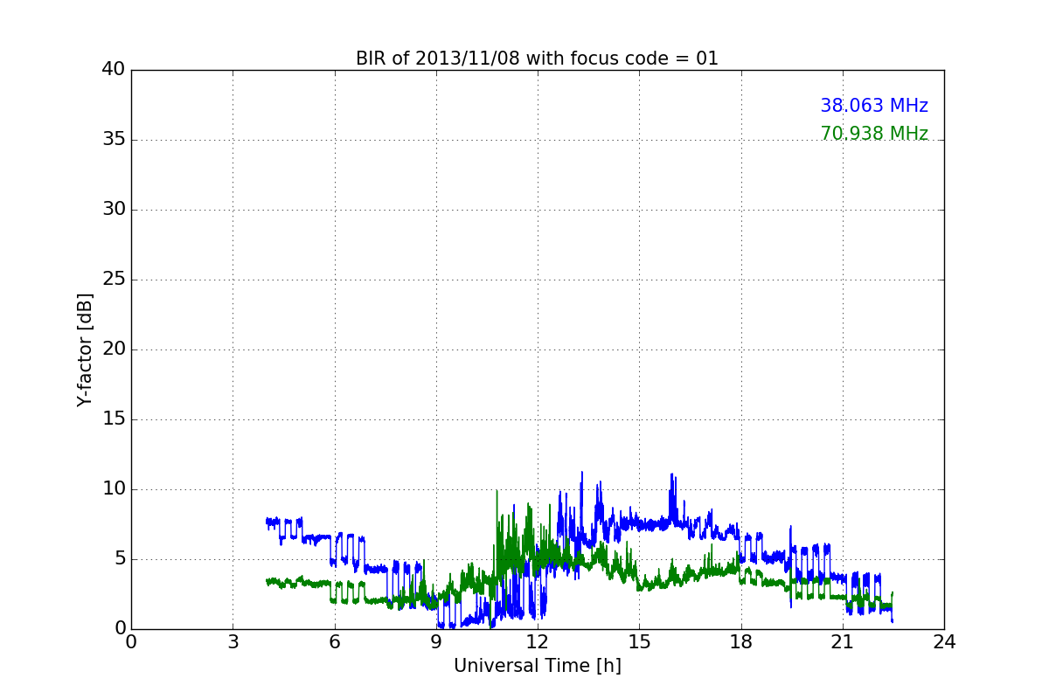Select the blue '38.063 MHz' legend label
Image resolution: width=1049 pixels, height=699 pixels.
click(874, 106)
